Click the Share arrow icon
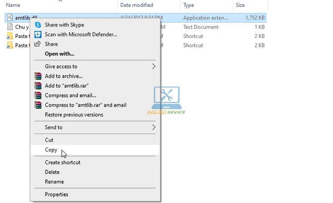The height and width of the screenshot is (203, 333). 38,44
